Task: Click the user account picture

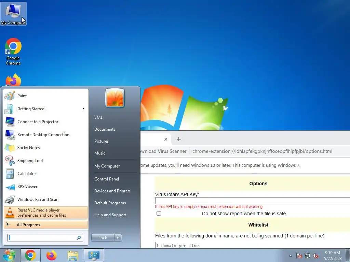Action: point(115,98)
